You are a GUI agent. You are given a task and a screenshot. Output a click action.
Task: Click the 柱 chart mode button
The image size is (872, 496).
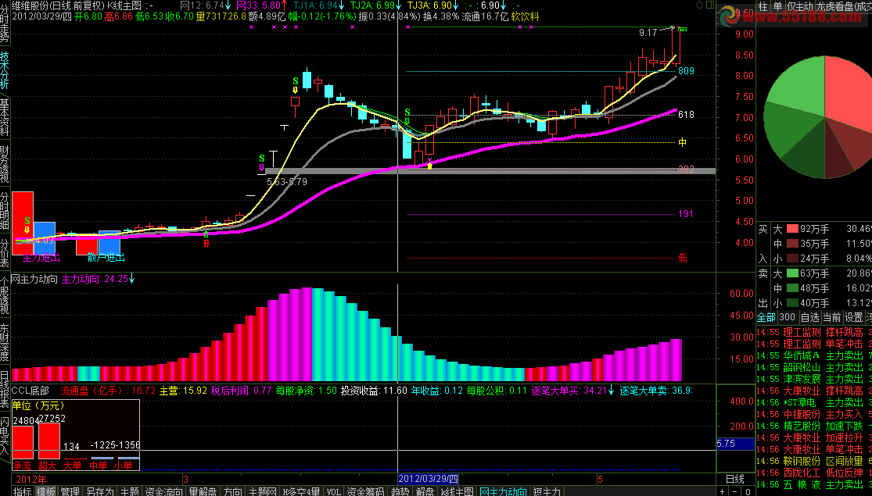[763, 7]
